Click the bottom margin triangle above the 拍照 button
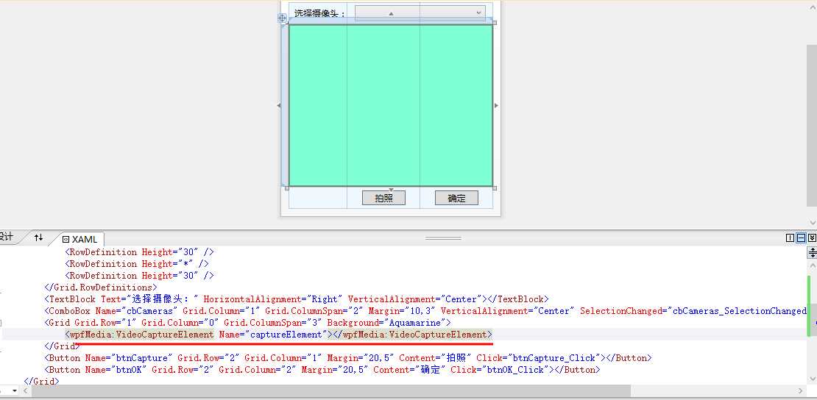Viewport: 817px width, 400px height. (x=392, y=189)
